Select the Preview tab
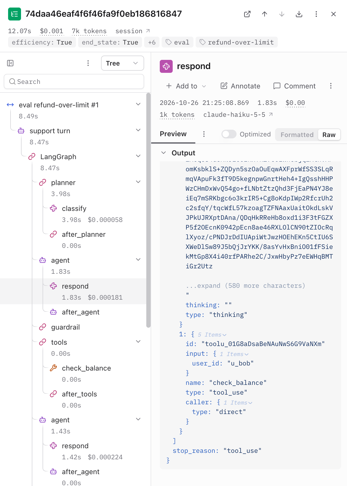Image resolution: width=347 pixels, height=486 pixels. (x=173, y=134)
